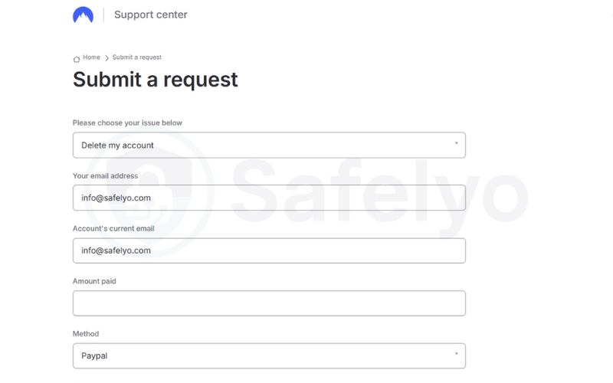
Task: Focus the empty 'Amount paid' field
Action: (x=268, y=303)
